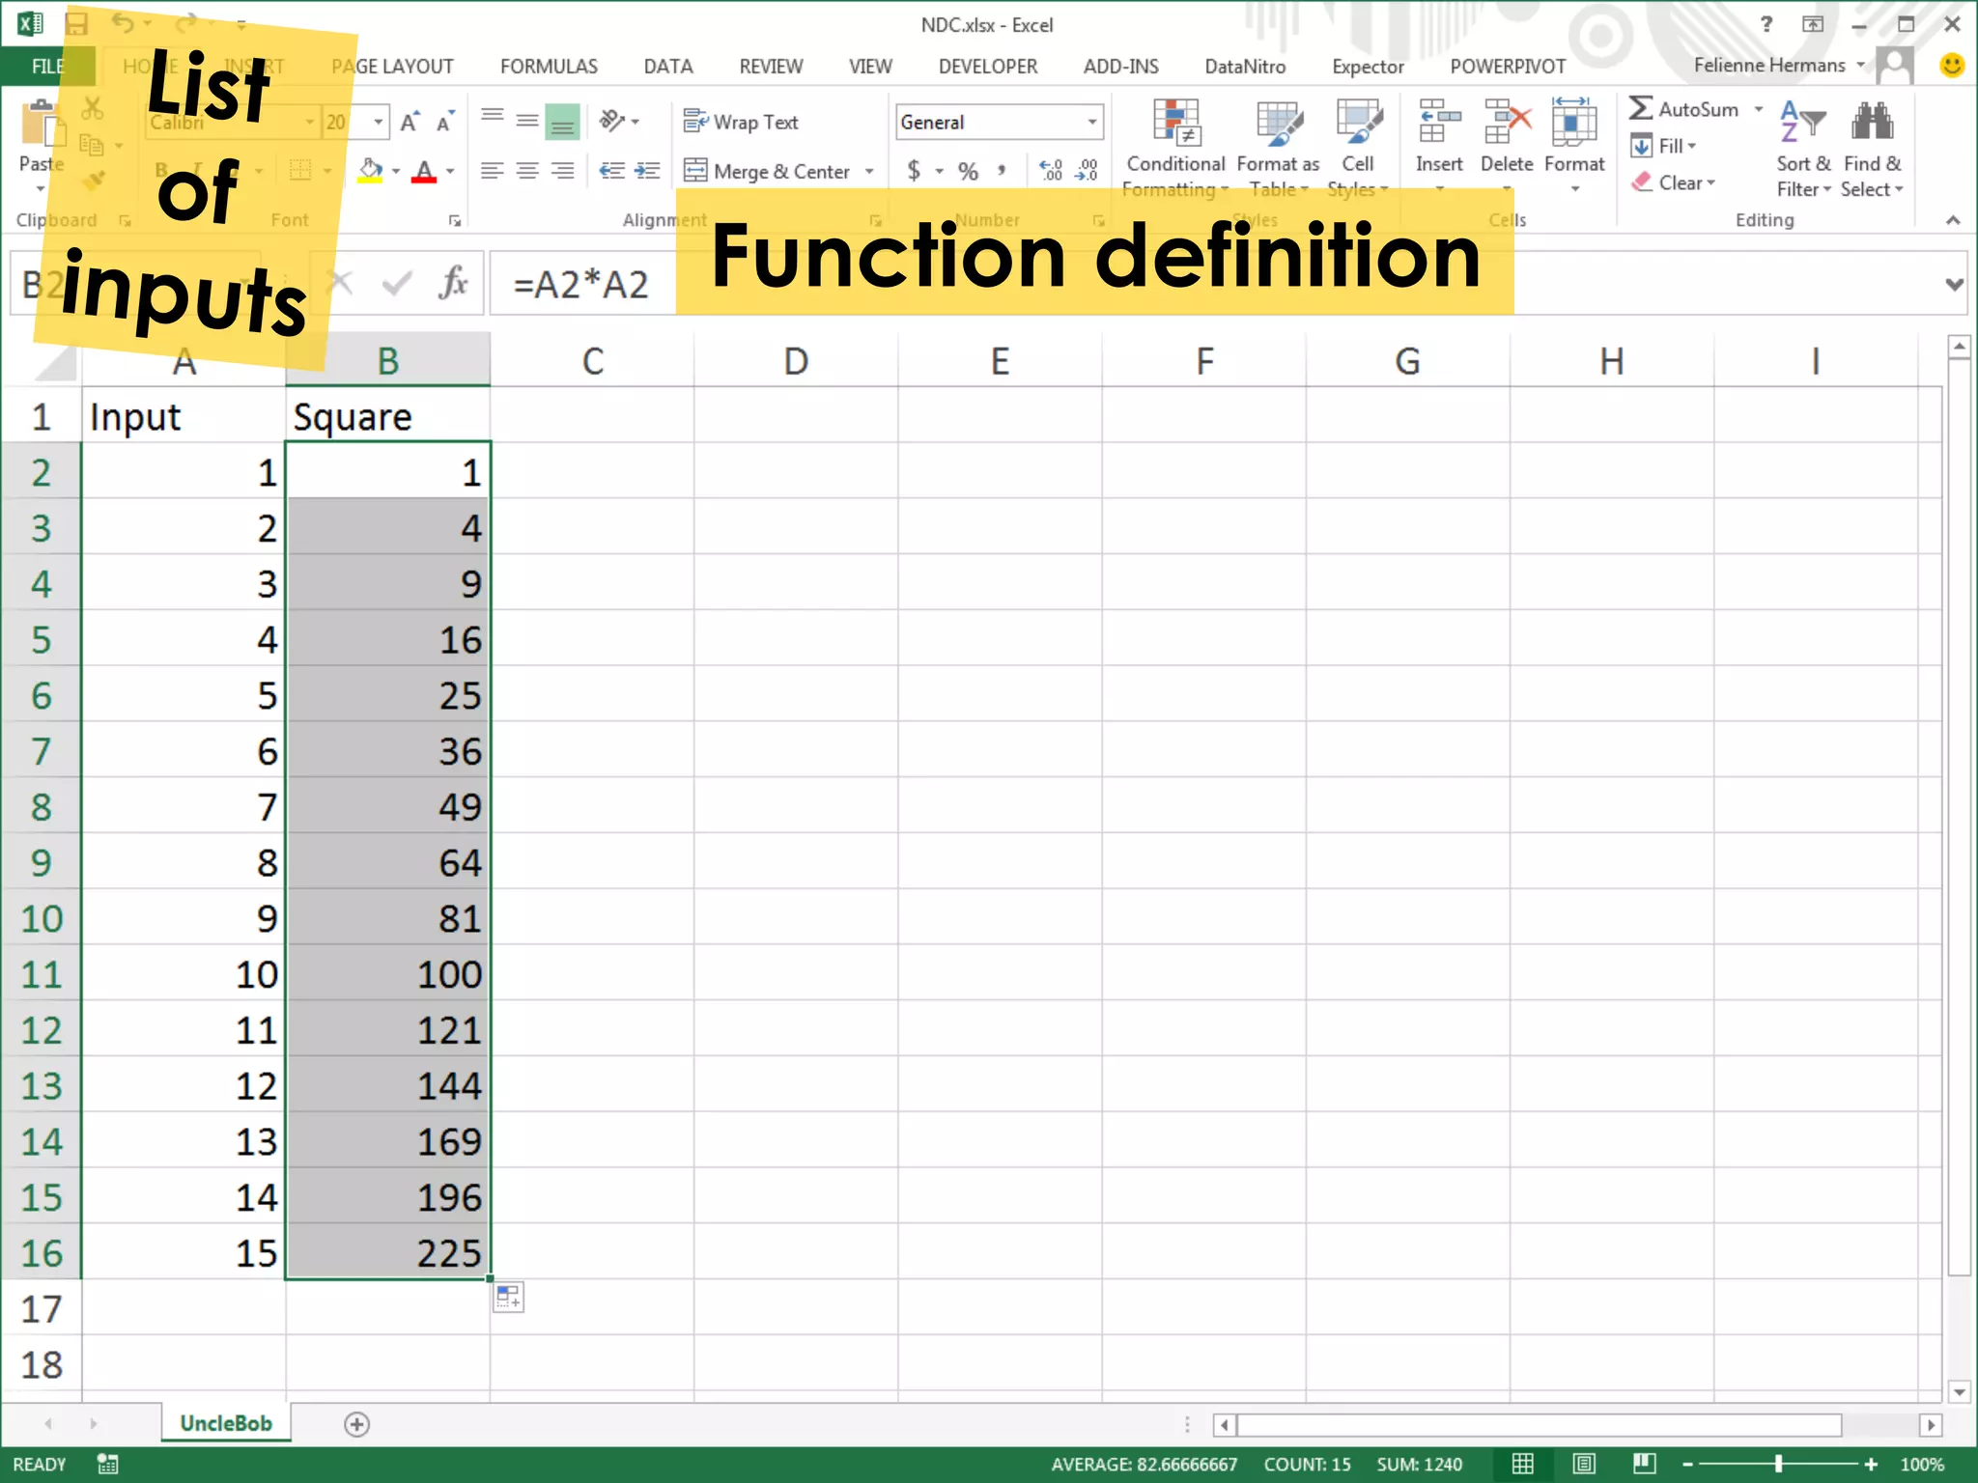Click the Conditional Formatting icon
Viewport: 1978px width, 1483px height.
(x=1175, y=124)
